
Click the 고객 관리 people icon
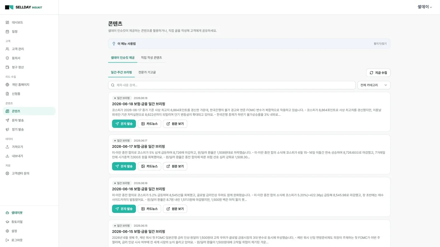7,49
